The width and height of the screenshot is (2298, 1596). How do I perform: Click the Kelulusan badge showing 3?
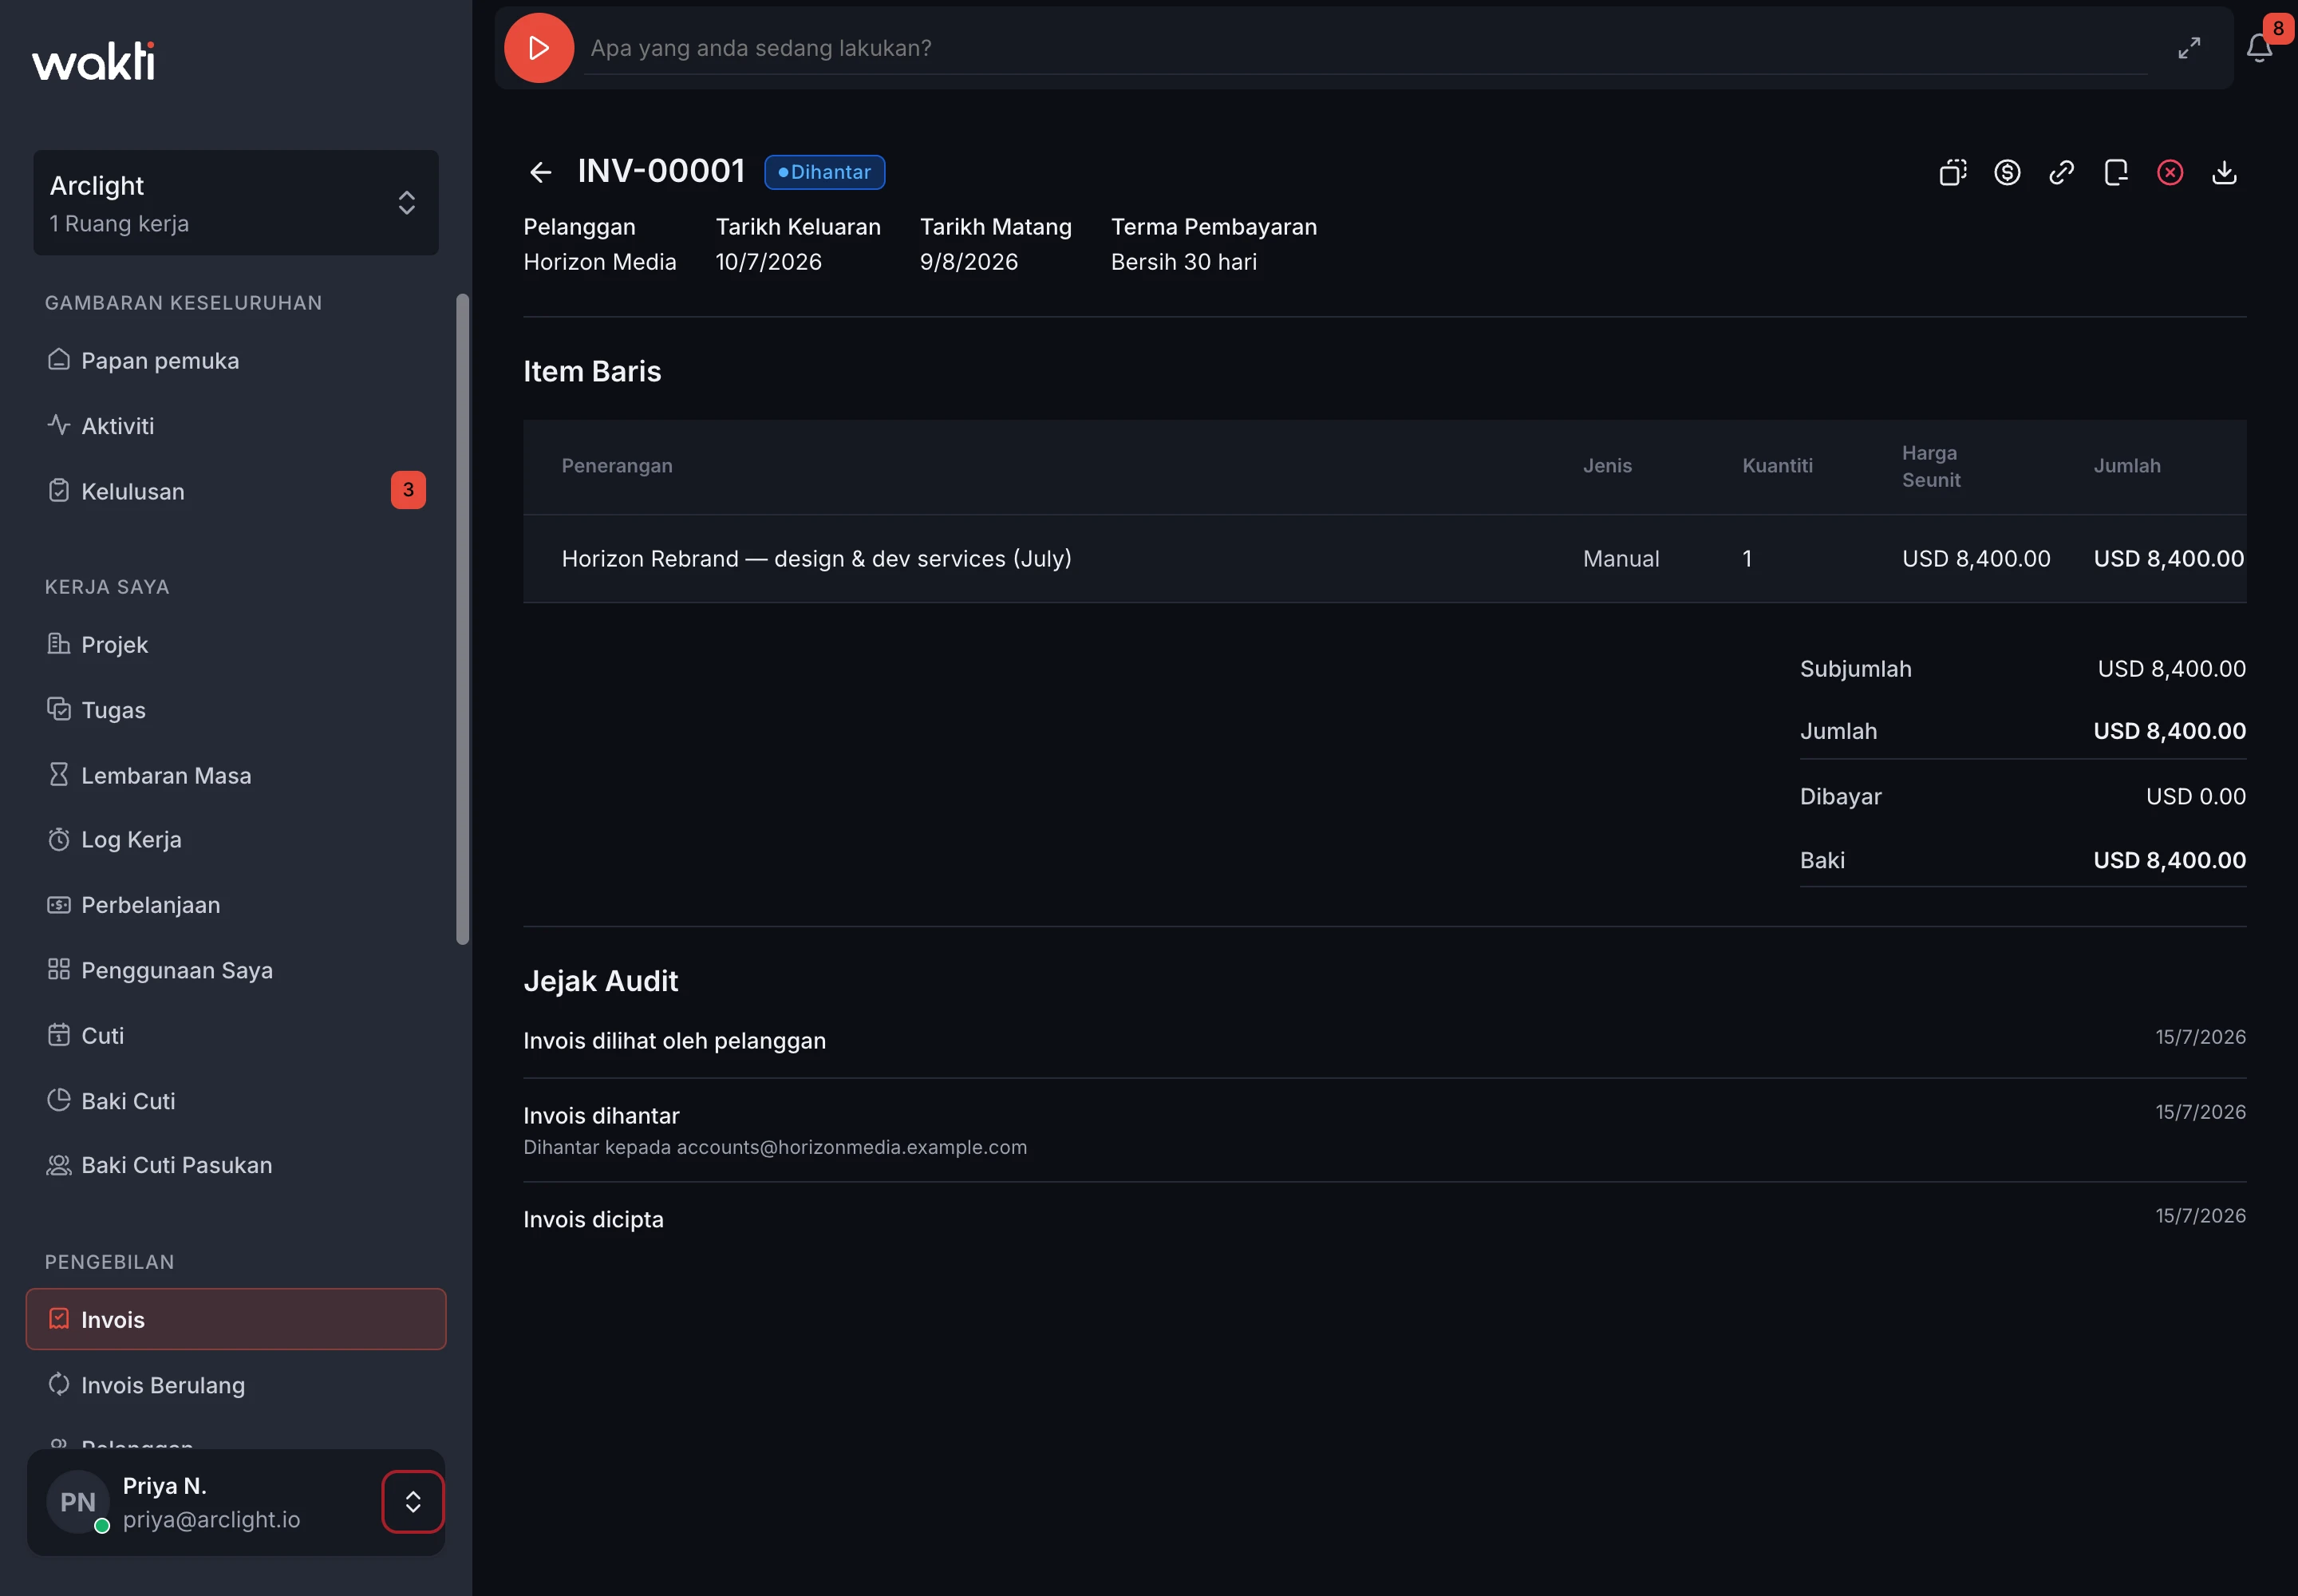click(x=408, y=490)
